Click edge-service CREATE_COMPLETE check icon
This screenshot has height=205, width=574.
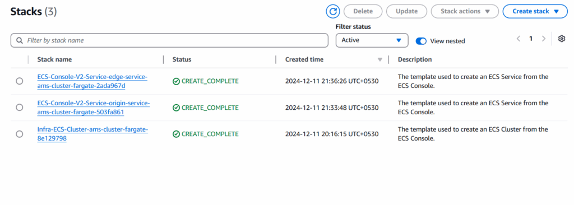(176, 81)
